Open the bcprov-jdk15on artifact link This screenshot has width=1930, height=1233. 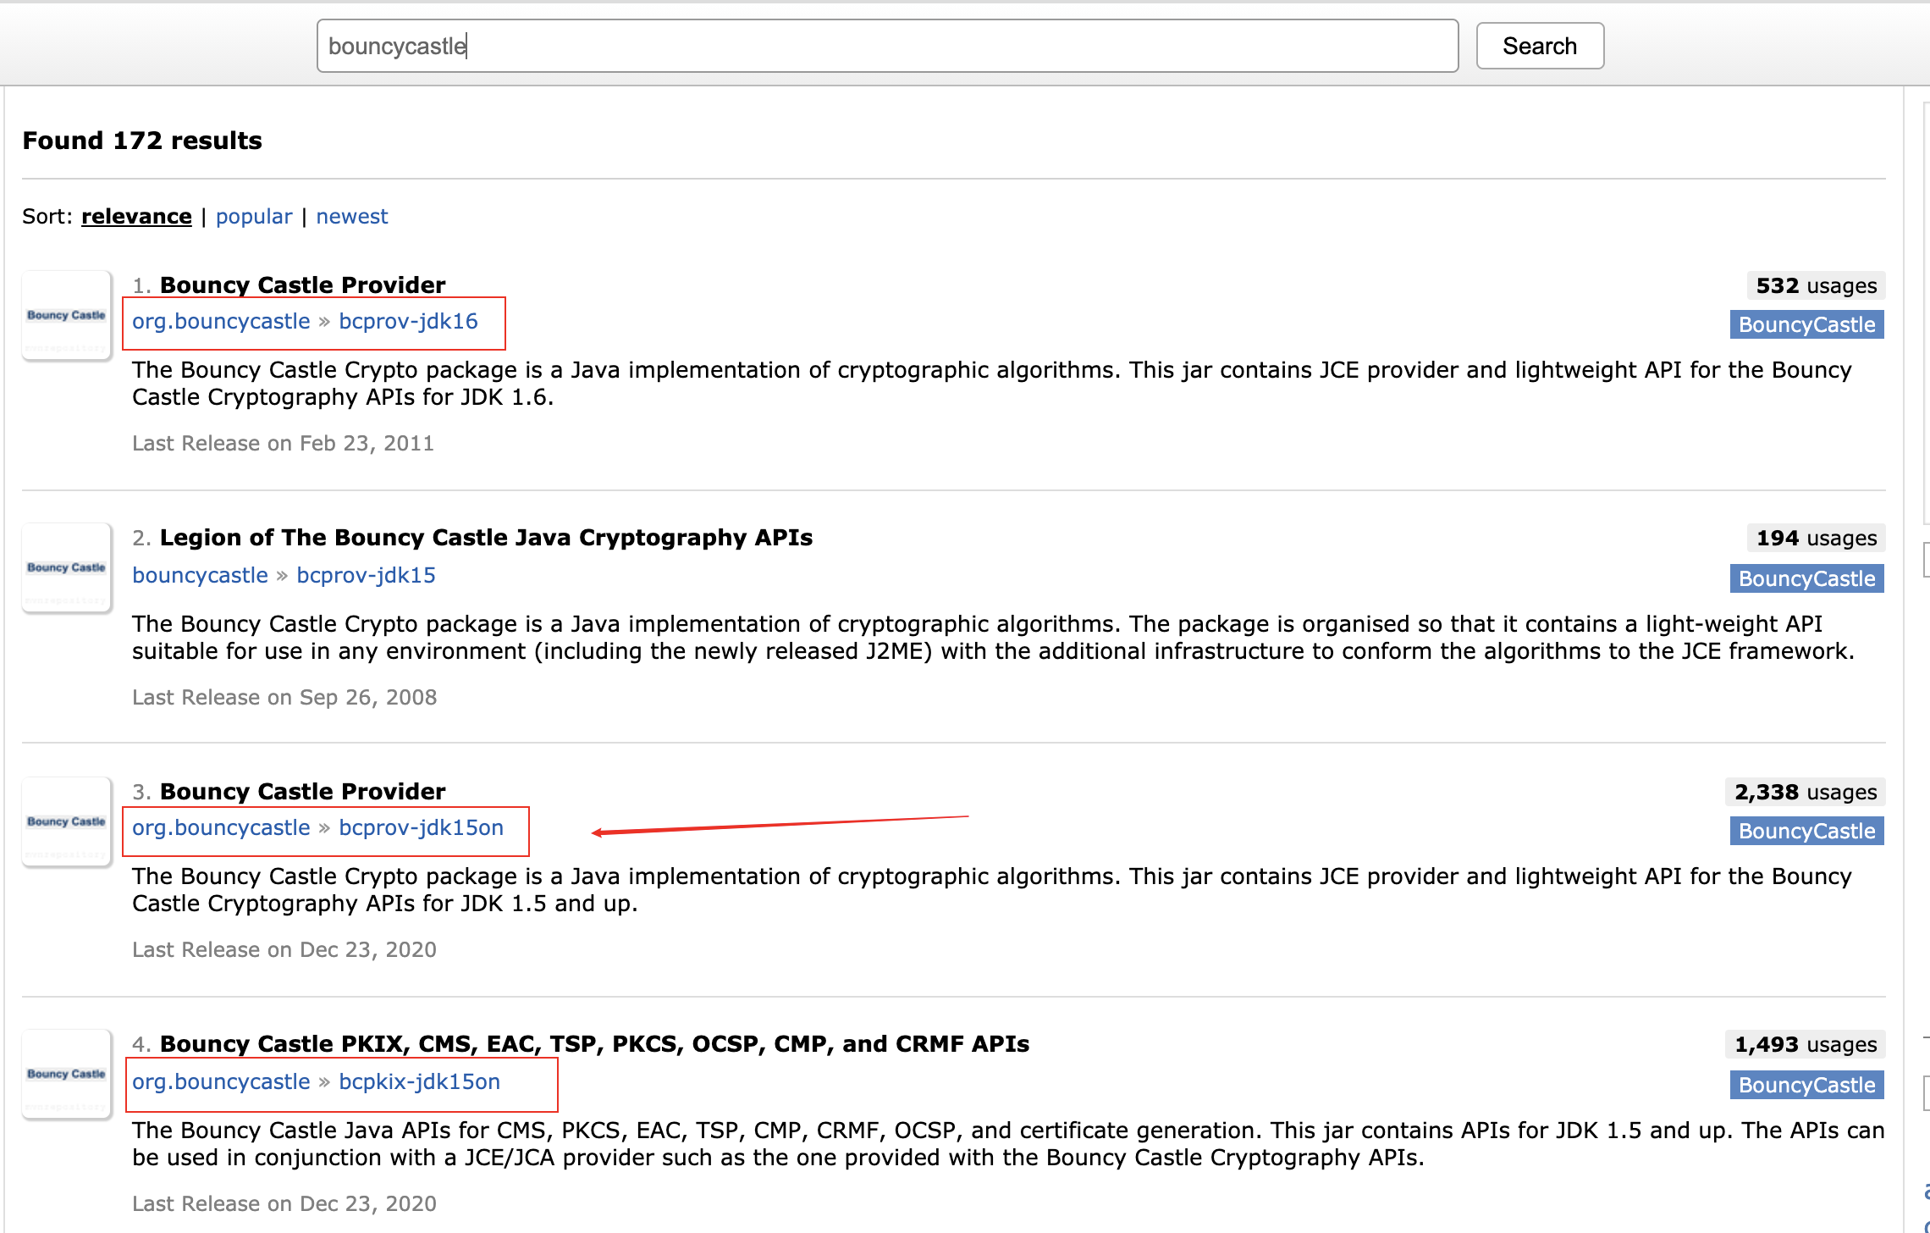tap(421, 828)
